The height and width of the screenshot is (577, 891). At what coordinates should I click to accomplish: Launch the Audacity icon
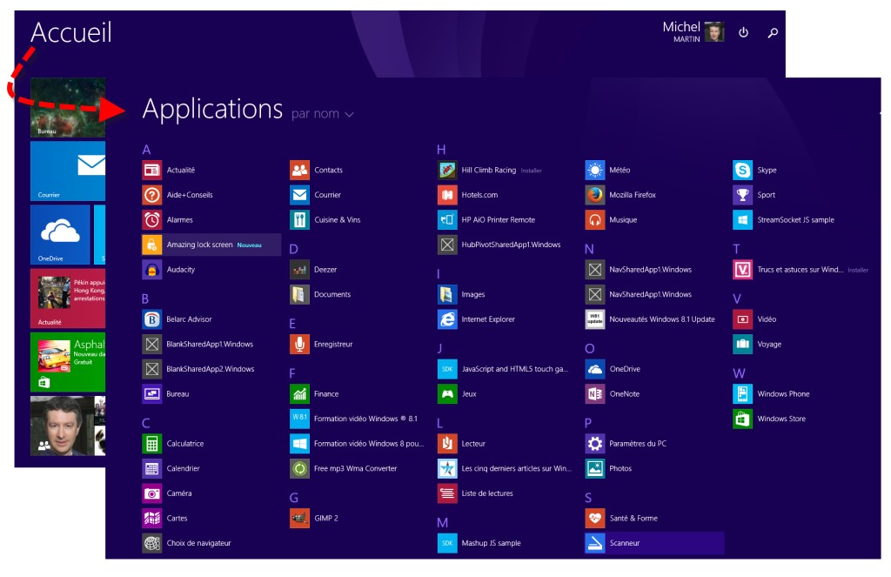pyautogui.click(x=151, y=270)
